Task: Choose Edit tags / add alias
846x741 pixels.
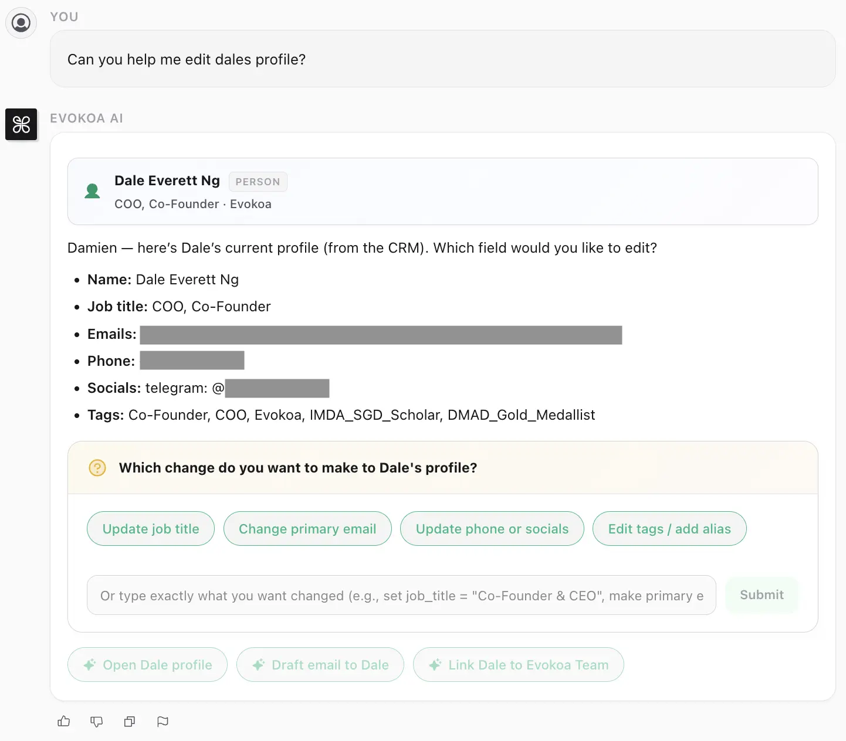Action: coord(669,528)
